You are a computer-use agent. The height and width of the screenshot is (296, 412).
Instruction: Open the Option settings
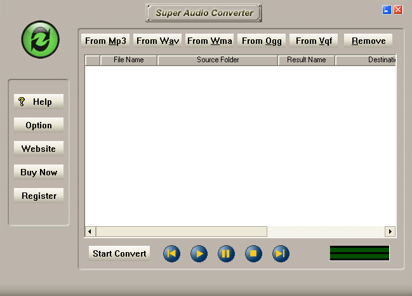(39, 125)
